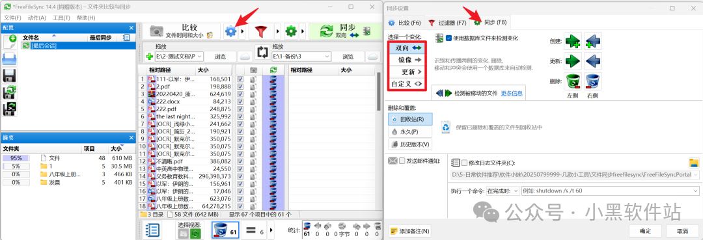This screenshot has width=703, height=240.
Task: Open the 更多信息 link
Action: click(511, 93)
